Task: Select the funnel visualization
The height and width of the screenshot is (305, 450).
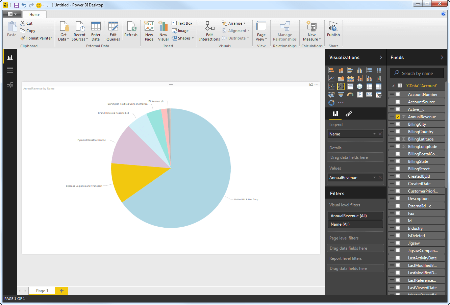Action: 341,95
